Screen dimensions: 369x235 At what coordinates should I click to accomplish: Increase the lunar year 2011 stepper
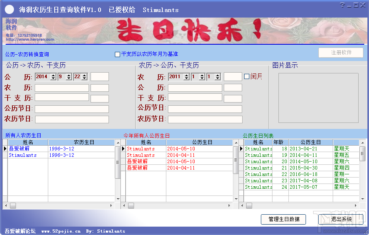pyautogui.click(x=186, y=75)
